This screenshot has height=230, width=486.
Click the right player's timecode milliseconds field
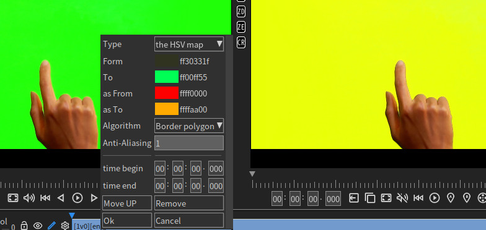(334, 198)
